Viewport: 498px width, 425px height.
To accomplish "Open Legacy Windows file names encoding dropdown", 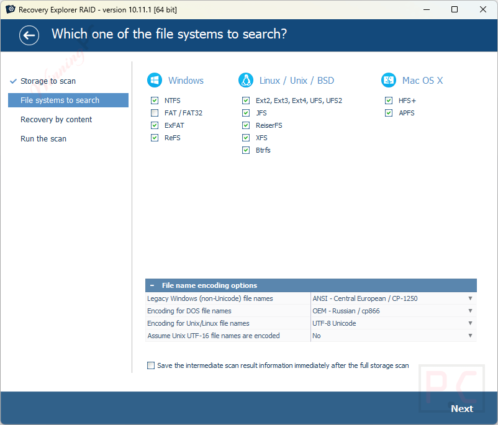I will 394,298.
